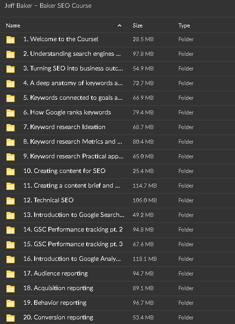Open the '17. Audience reporting' folder

(56, 274)
